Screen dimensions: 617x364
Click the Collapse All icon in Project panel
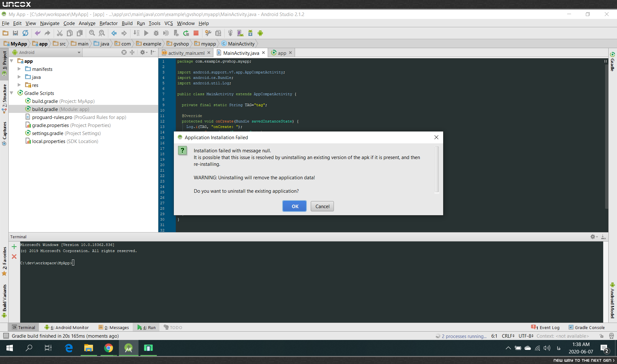(132, 52)
